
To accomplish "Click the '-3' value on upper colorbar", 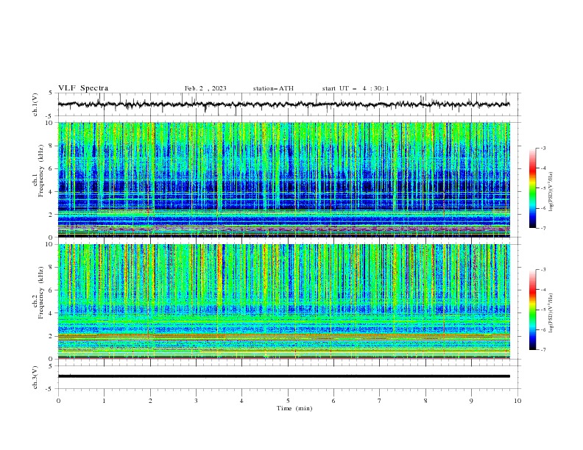I will pyautogui.click(x=543, y=148).
